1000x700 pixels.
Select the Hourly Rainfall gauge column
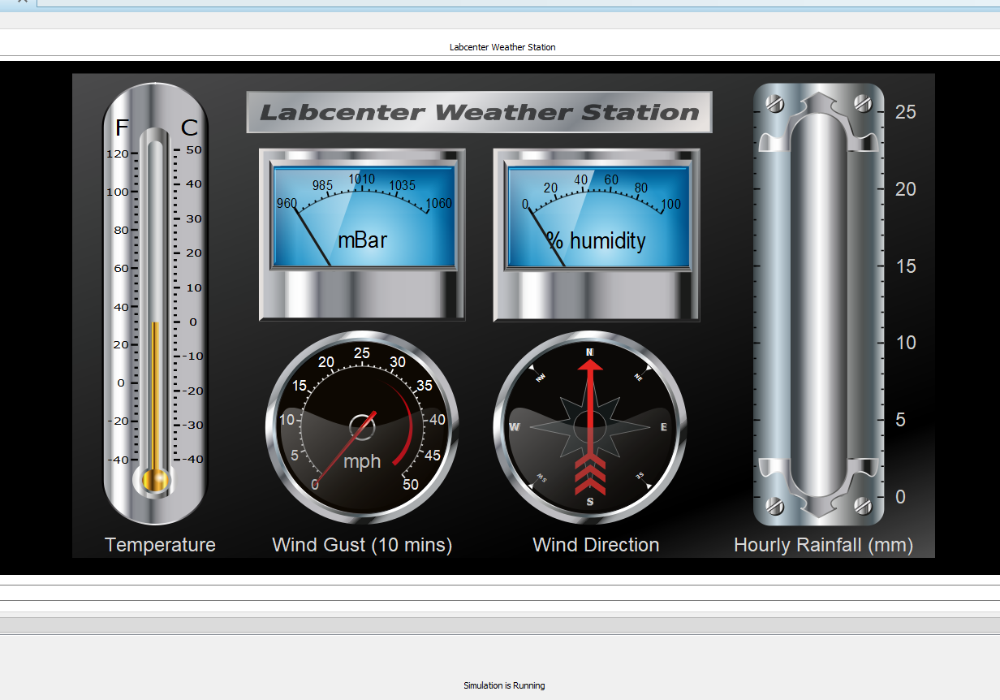(x=820, y=300)
